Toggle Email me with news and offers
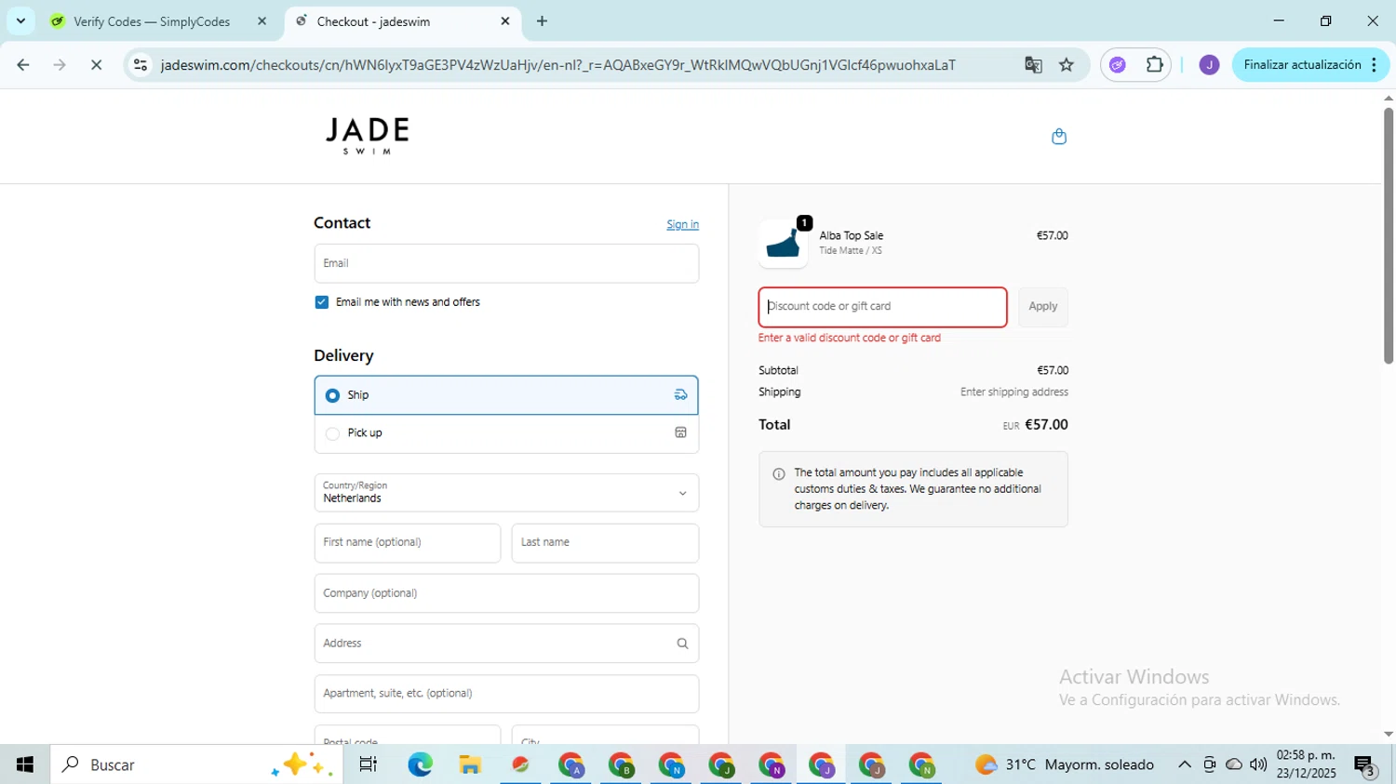 321,302
